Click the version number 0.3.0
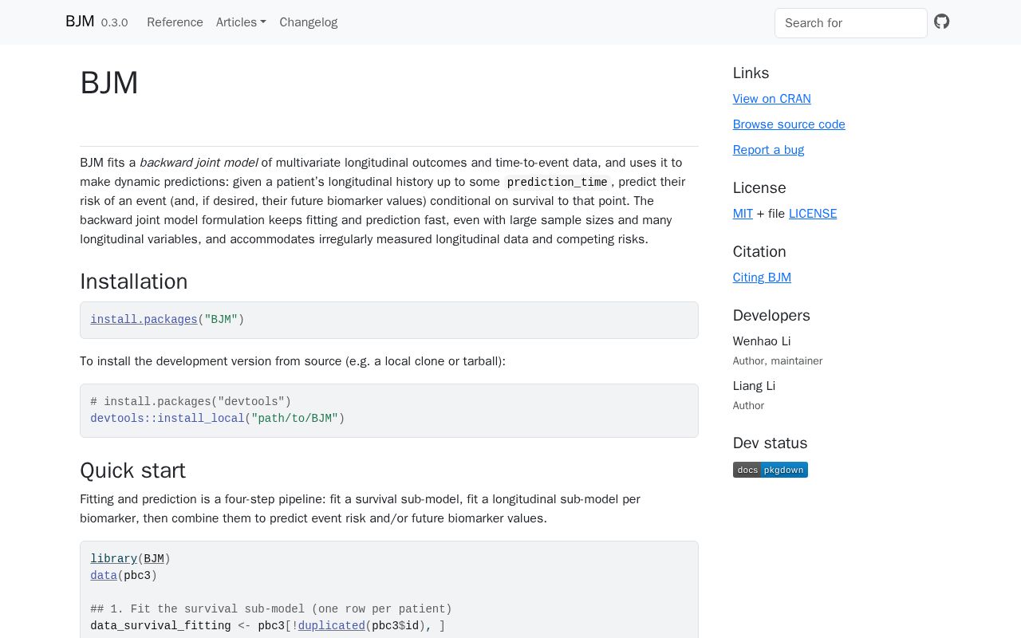The image size is (1021, 638). [x=114, y=23]
